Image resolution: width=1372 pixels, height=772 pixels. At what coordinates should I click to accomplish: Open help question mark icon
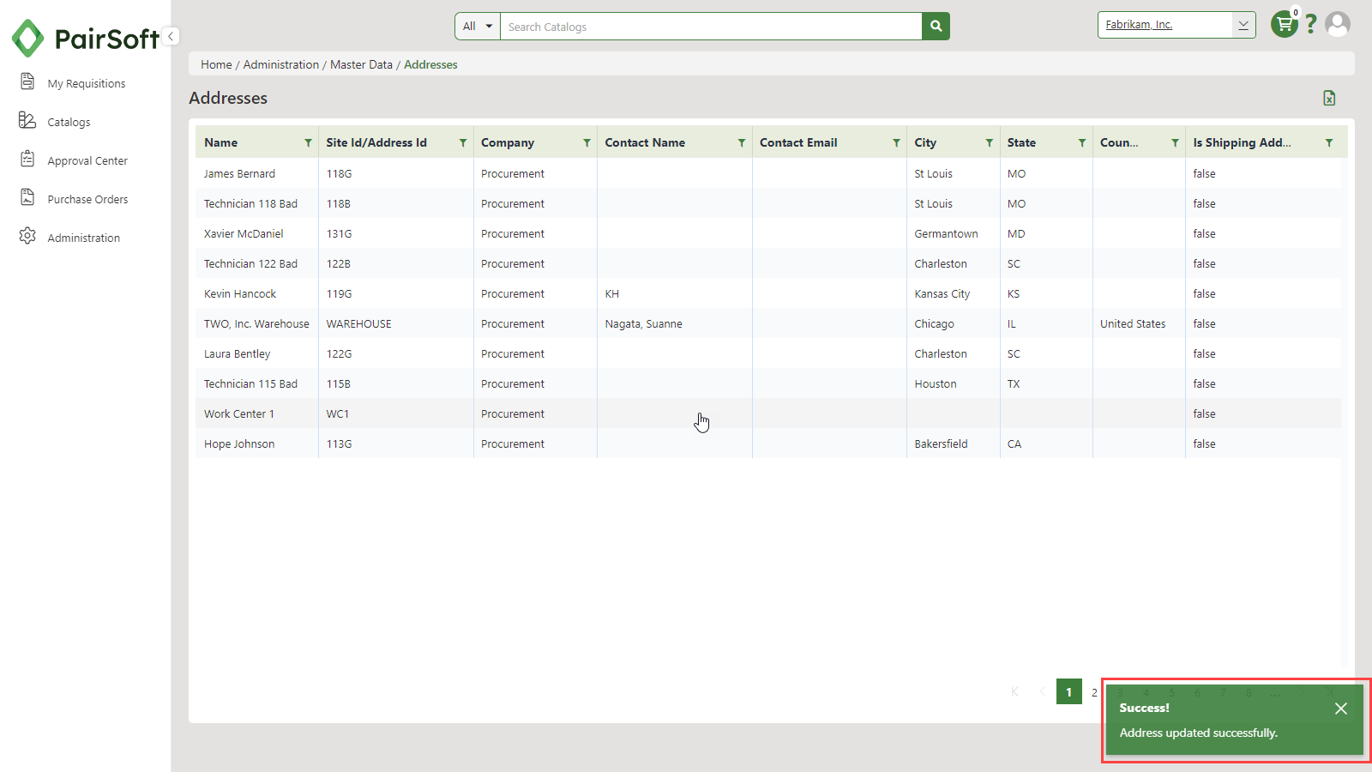click(1310, 24)
